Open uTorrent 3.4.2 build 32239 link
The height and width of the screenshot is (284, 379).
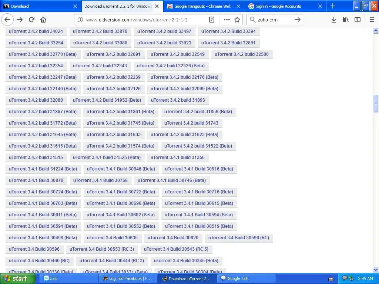(x=114, y=77)
